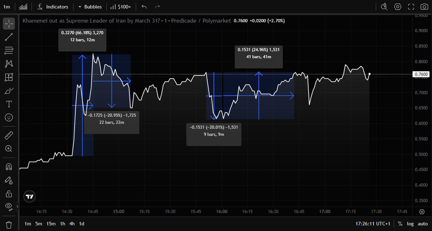Toggle magnet mode snapping
432x231 pixels.
point(9,167)
